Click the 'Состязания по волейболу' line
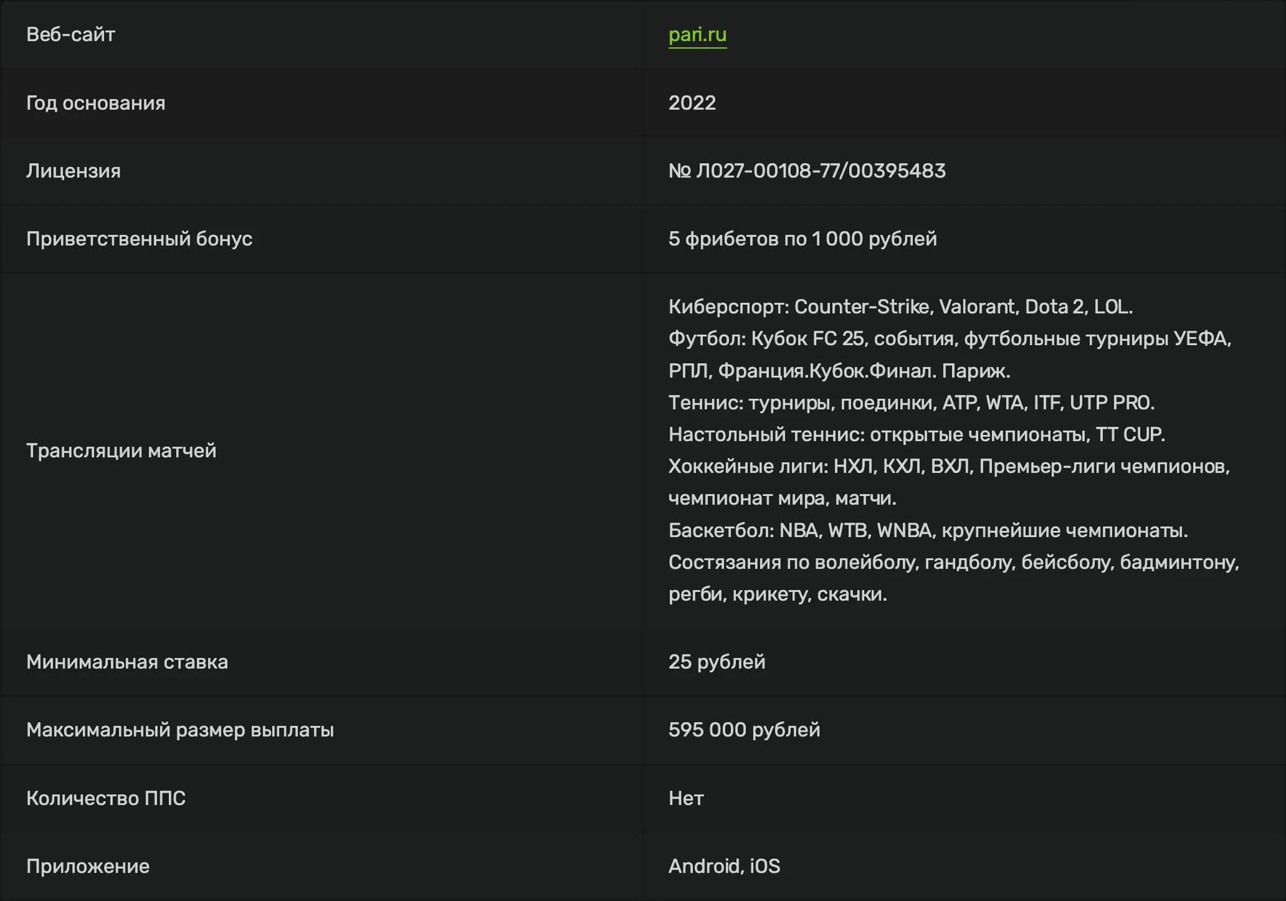The height and width of the screenshot is (901, 1286). (x=954, y=562)
